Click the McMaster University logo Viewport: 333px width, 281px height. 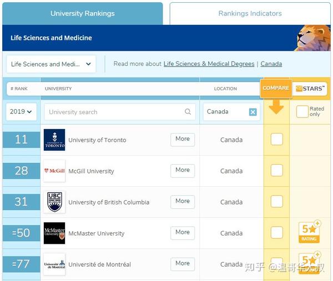pos(54,233)
